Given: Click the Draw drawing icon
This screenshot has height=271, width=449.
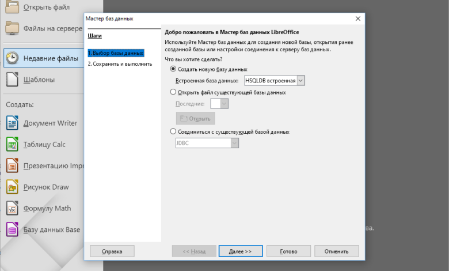Looking at the screenshot, I should click(13, 187).
